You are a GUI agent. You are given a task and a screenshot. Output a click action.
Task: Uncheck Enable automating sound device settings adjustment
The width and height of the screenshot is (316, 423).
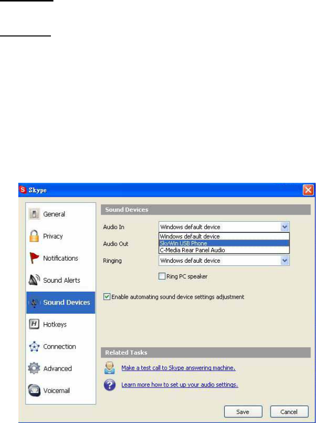point(107,297)
